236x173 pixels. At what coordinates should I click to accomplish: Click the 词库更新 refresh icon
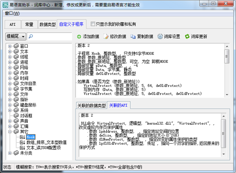[187, 36]
